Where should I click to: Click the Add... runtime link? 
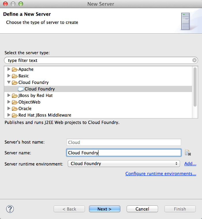(x=190, y=164)
